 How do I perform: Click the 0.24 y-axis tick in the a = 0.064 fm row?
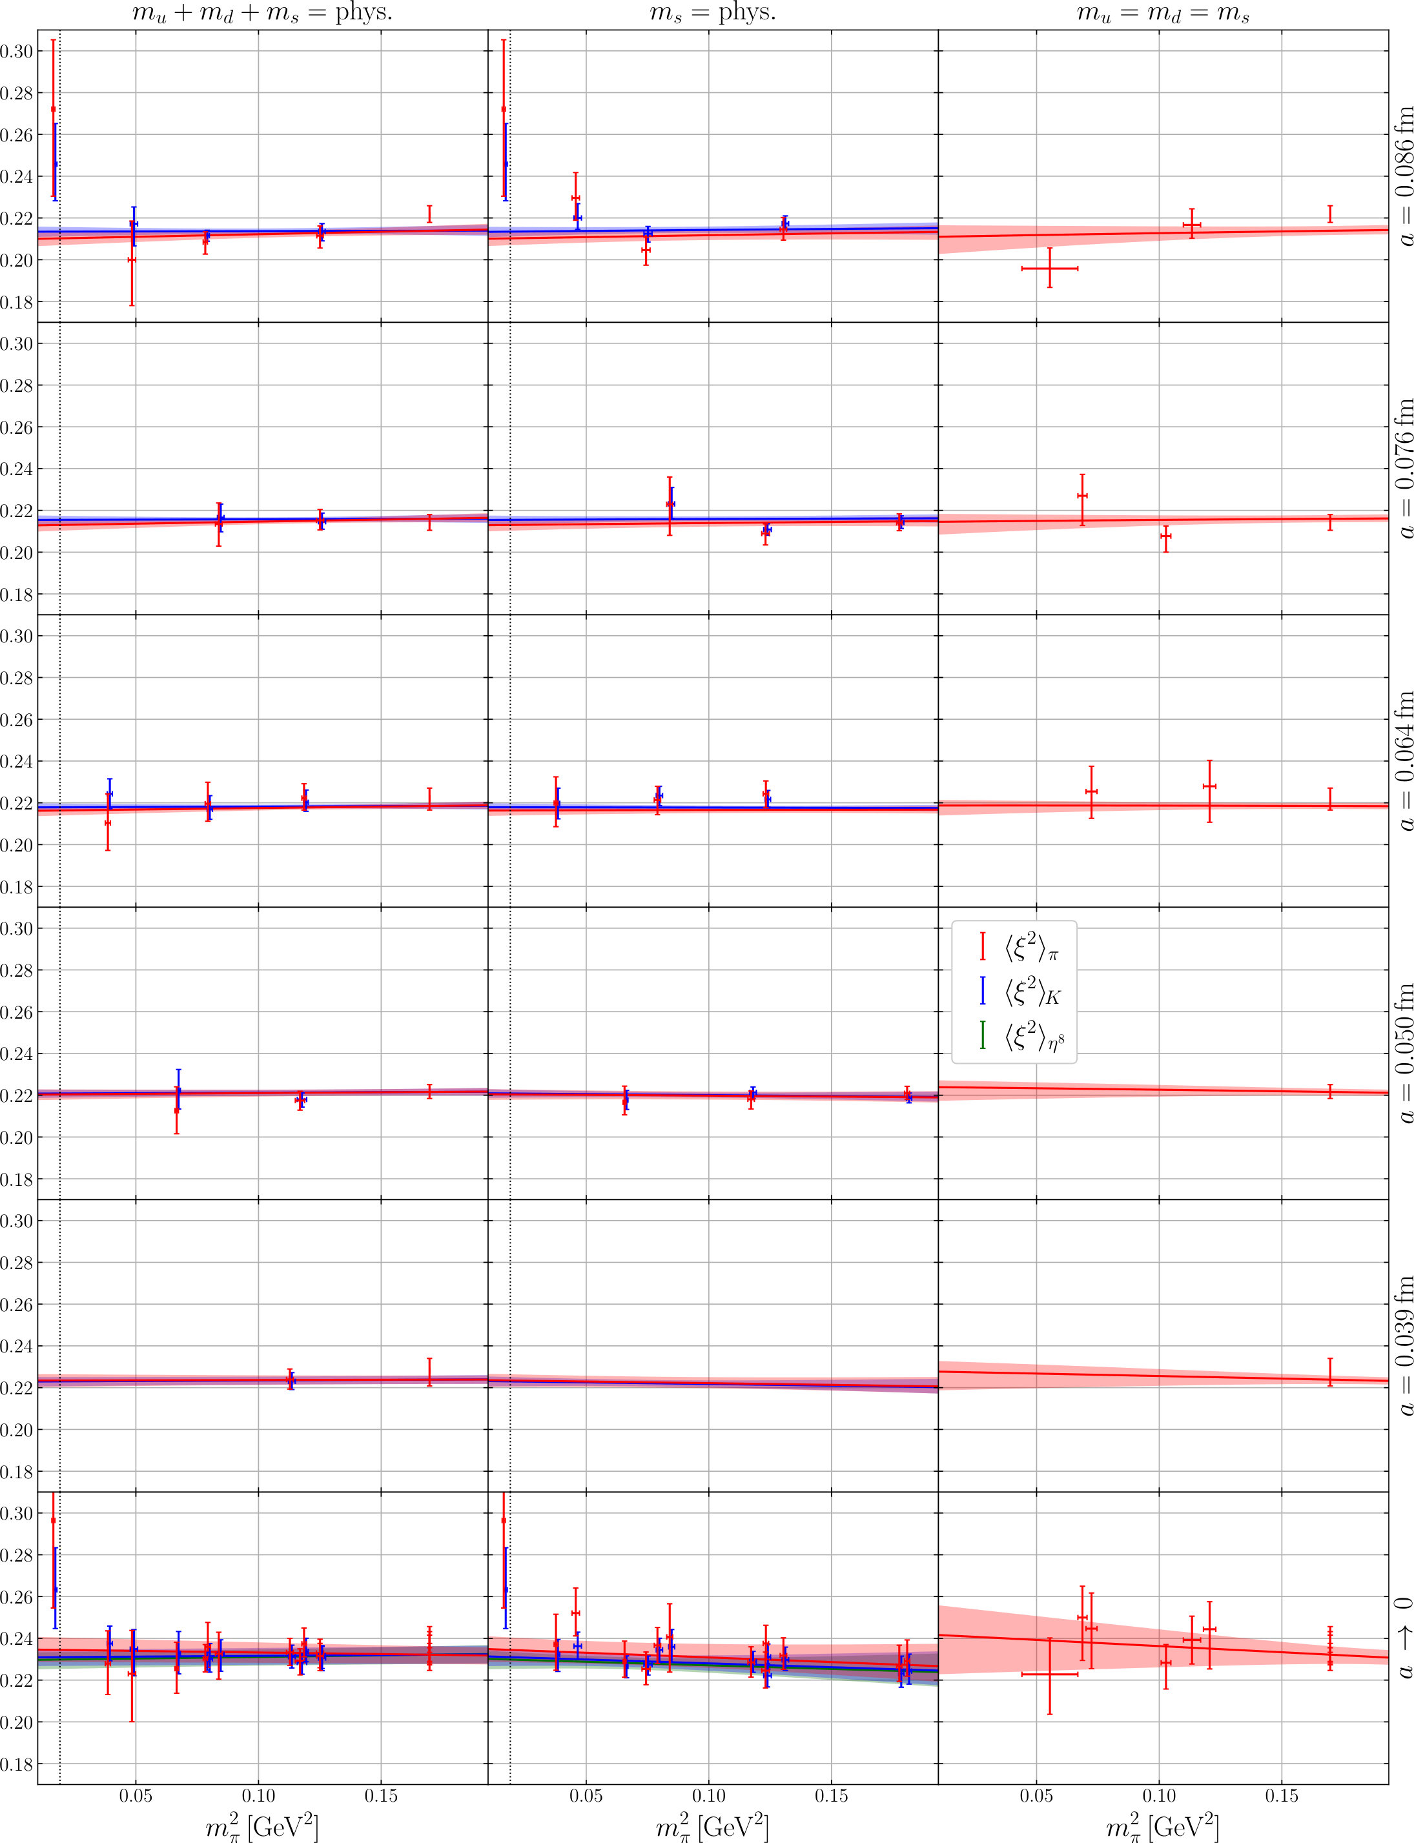(x=16, y=761)
